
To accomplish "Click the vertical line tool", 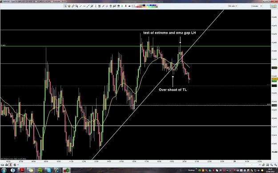I will click(96, 6).
